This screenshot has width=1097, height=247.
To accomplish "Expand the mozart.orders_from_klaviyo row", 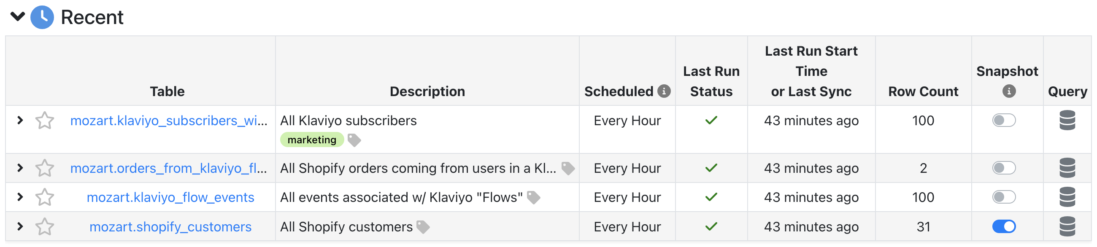I will point(20,168).
